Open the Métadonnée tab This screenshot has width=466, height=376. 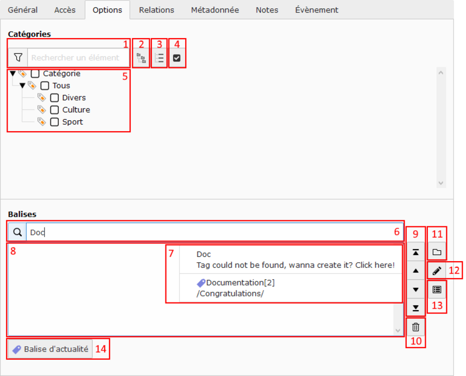pos(214,10)
